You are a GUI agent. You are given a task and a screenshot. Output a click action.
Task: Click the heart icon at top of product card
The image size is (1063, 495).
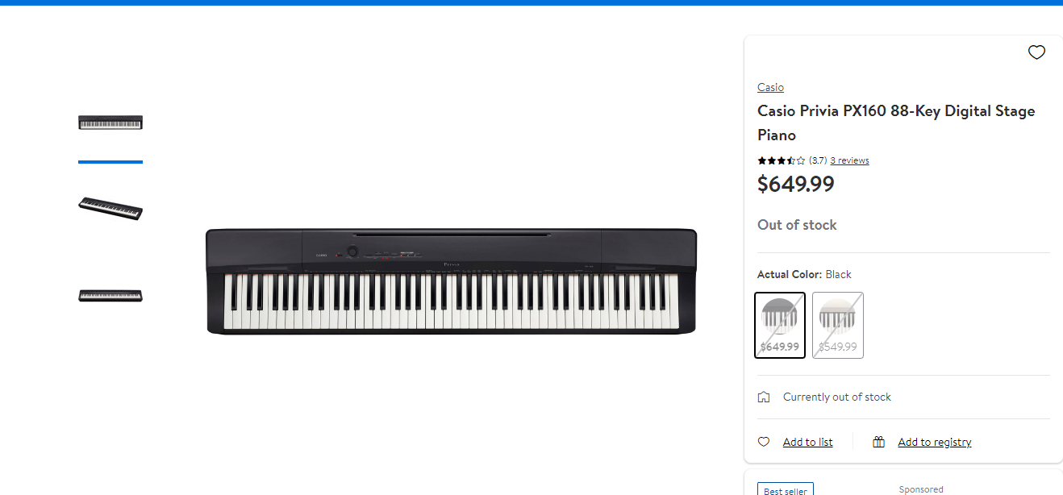[x=1036, y=52]
